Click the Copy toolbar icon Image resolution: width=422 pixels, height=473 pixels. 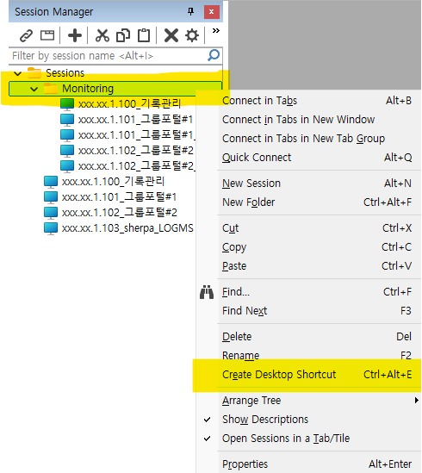coord(123,35)
